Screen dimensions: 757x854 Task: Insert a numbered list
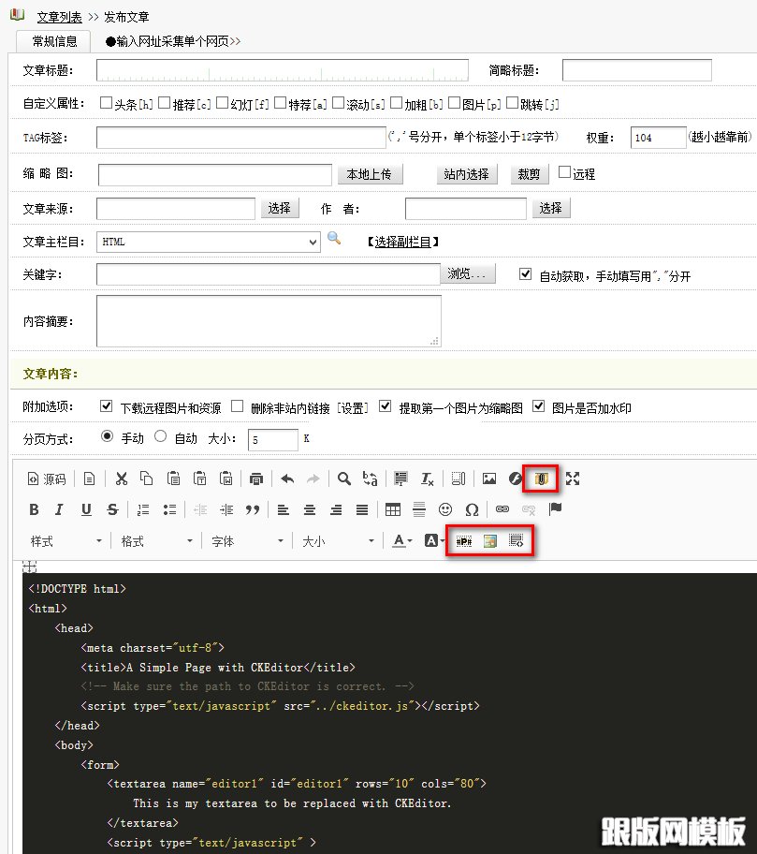143,509
